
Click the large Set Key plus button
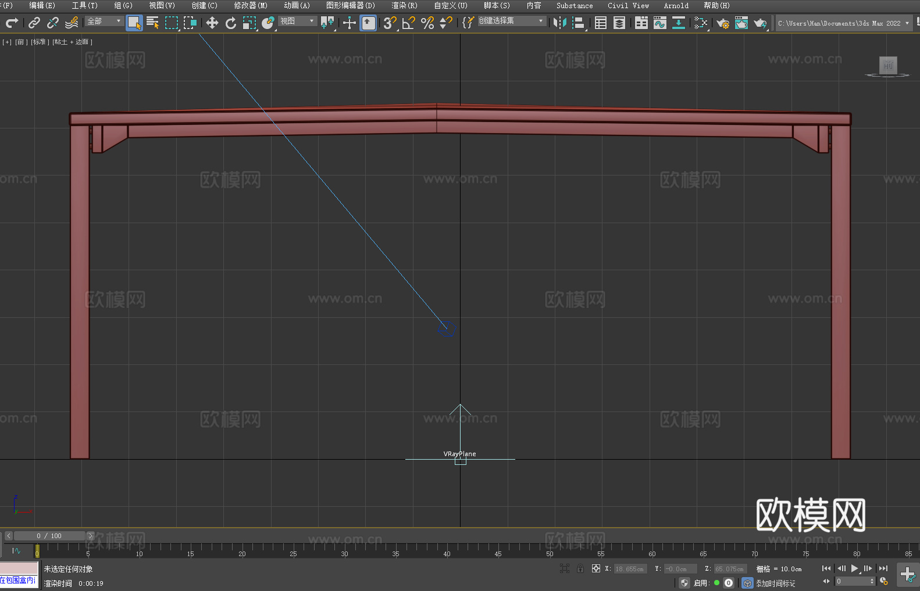(x=908, y=575)
